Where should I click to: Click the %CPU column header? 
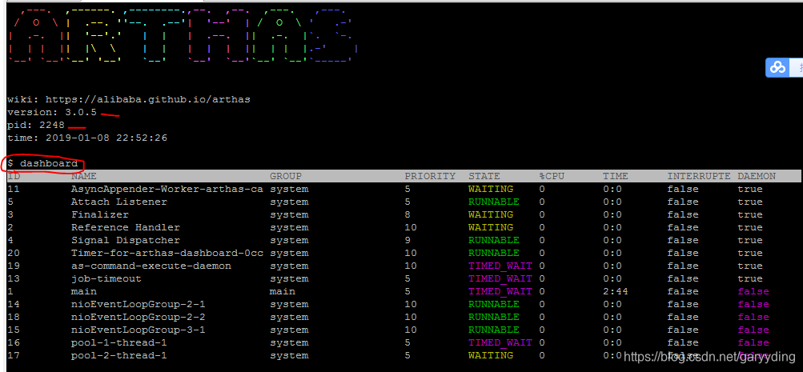click(552, 176)
